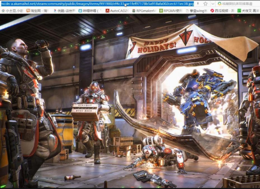Open the 优酷 bookmark
This screenshot has height=189, width=260.
tap(65, 11)
